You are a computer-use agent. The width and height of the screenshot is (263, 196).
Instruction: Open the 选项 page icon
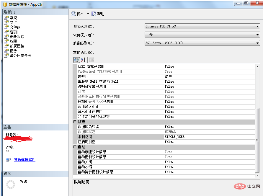(6, 32)
